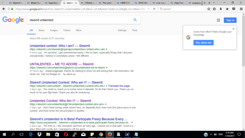245x138 pixels.
Task: Open File Explorer from taskbar
Action: (x=48, y=135)
